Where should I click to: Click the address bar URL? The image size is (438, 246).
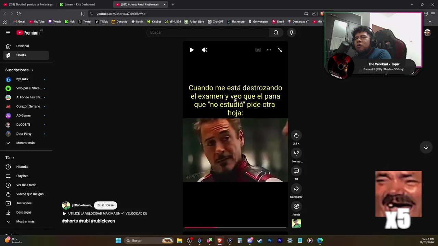121,14
